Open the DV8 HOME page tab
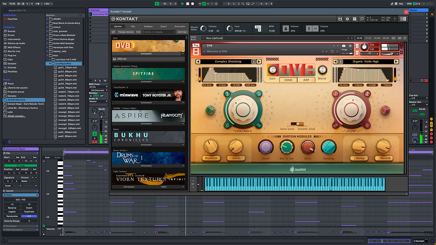This screenshot has height=245, width=436. (x=288, y=80)
